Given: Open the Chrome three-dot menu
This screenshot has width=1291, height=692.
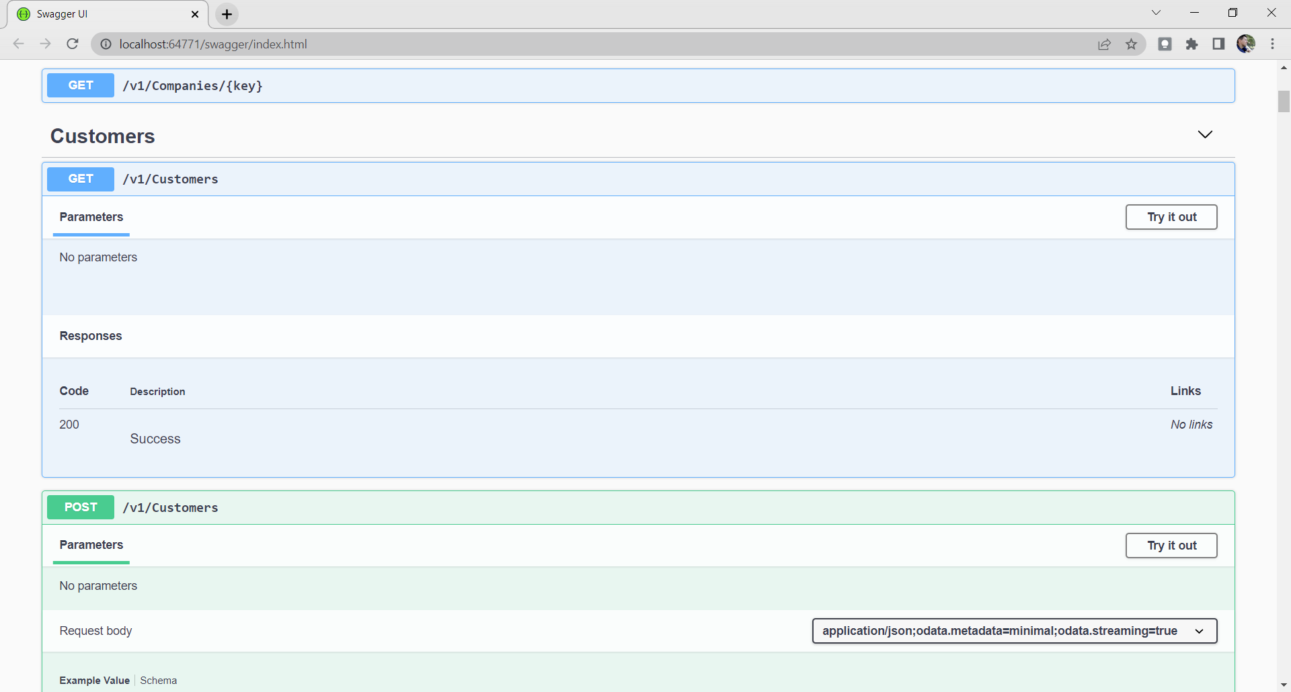Looking at the screenshot, I should pyautogui.click(x=1273, y=44).
